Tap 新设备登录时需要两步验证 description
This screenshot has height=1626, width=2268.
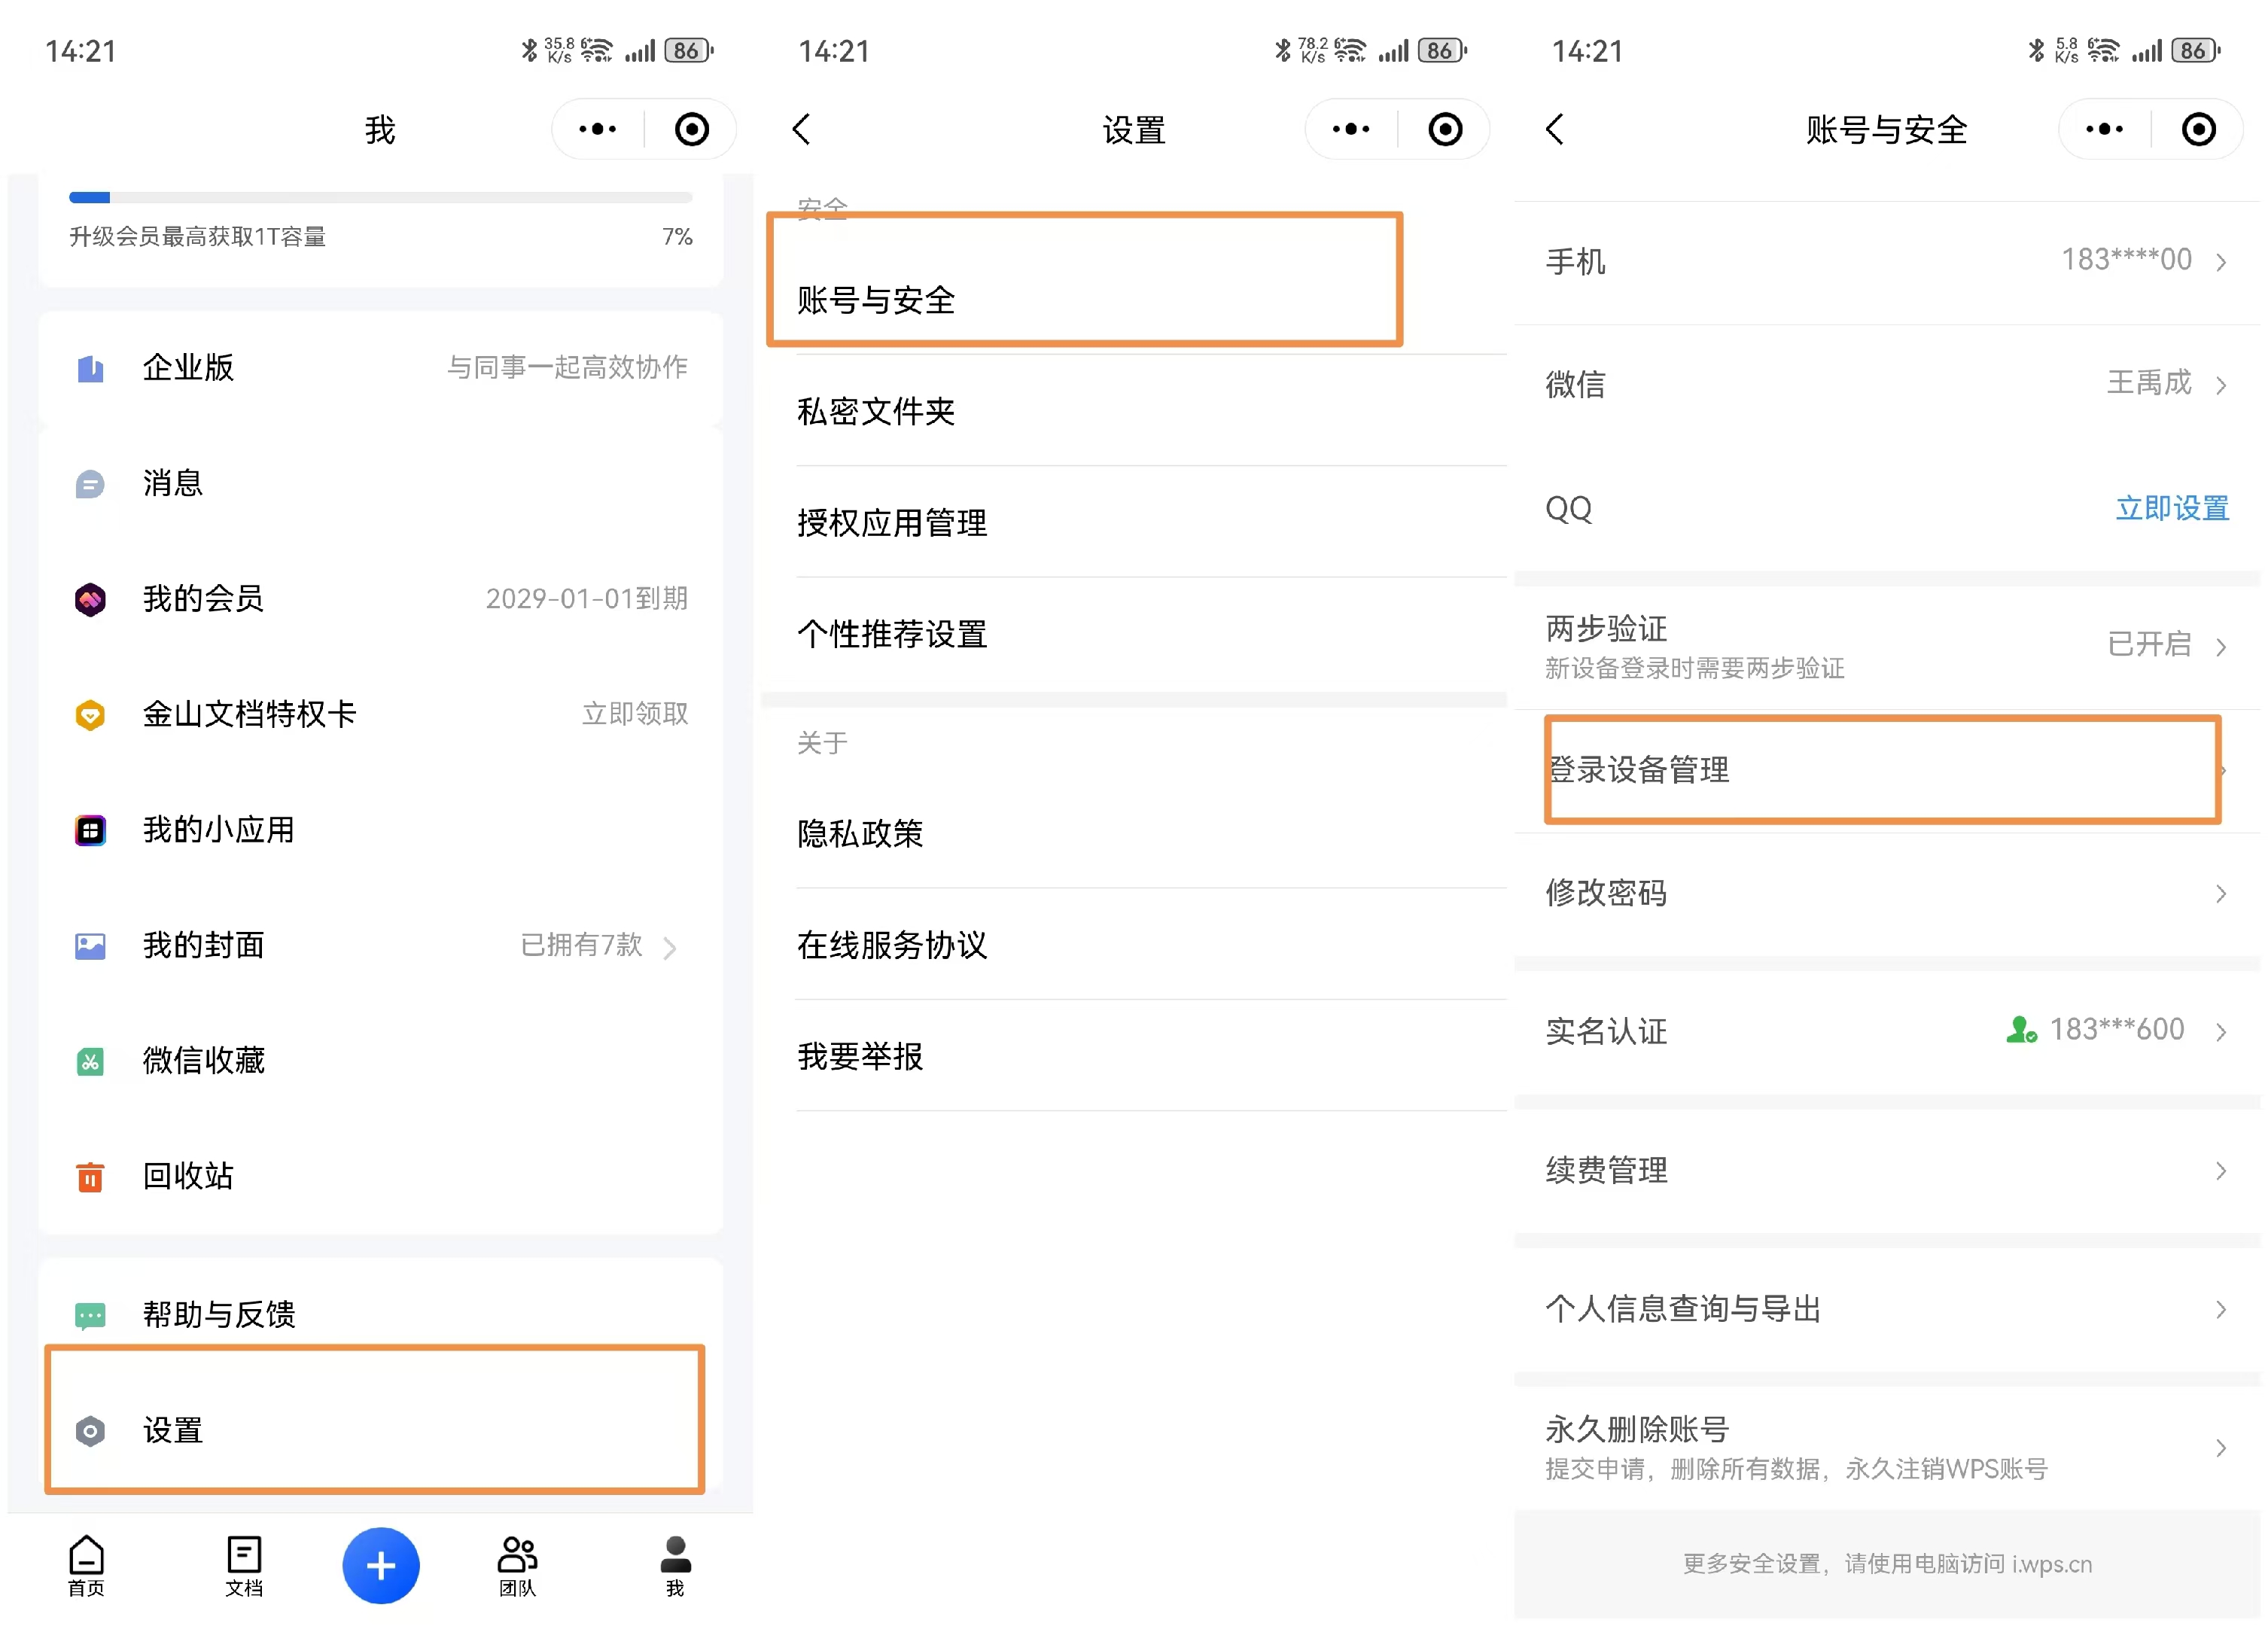[x=1694, y=669]
